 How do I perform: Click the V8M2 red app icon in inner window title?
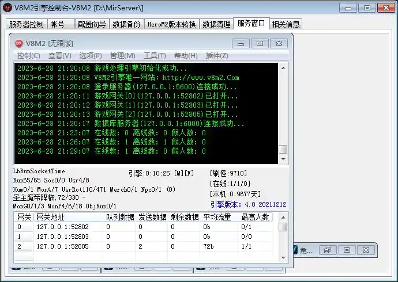pyautogui.click(x=19, y=44)
